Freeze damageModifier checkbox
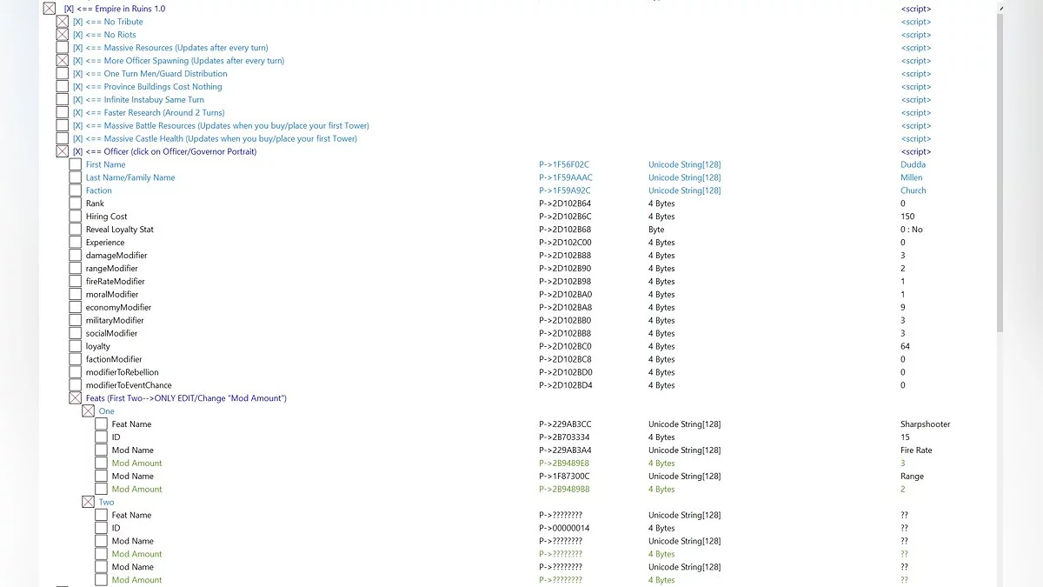Screen dimensions: 1043x587 click(x=76, y=256)
